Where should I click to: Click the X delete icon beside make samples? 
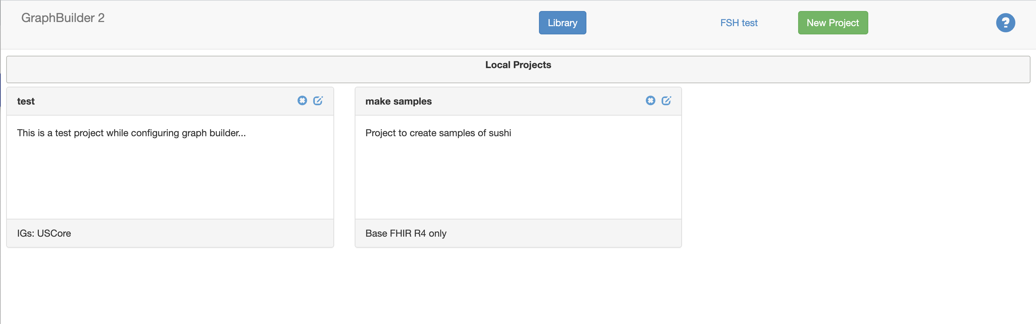click(650, 101)
